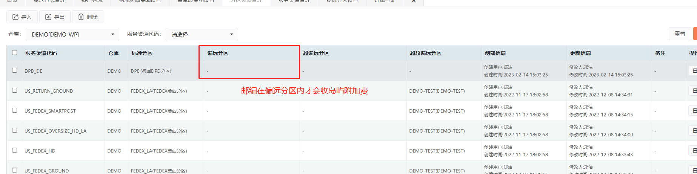Click the 导入 import button
The width and height of the screenshot is (697, 174).
(22, 17)
